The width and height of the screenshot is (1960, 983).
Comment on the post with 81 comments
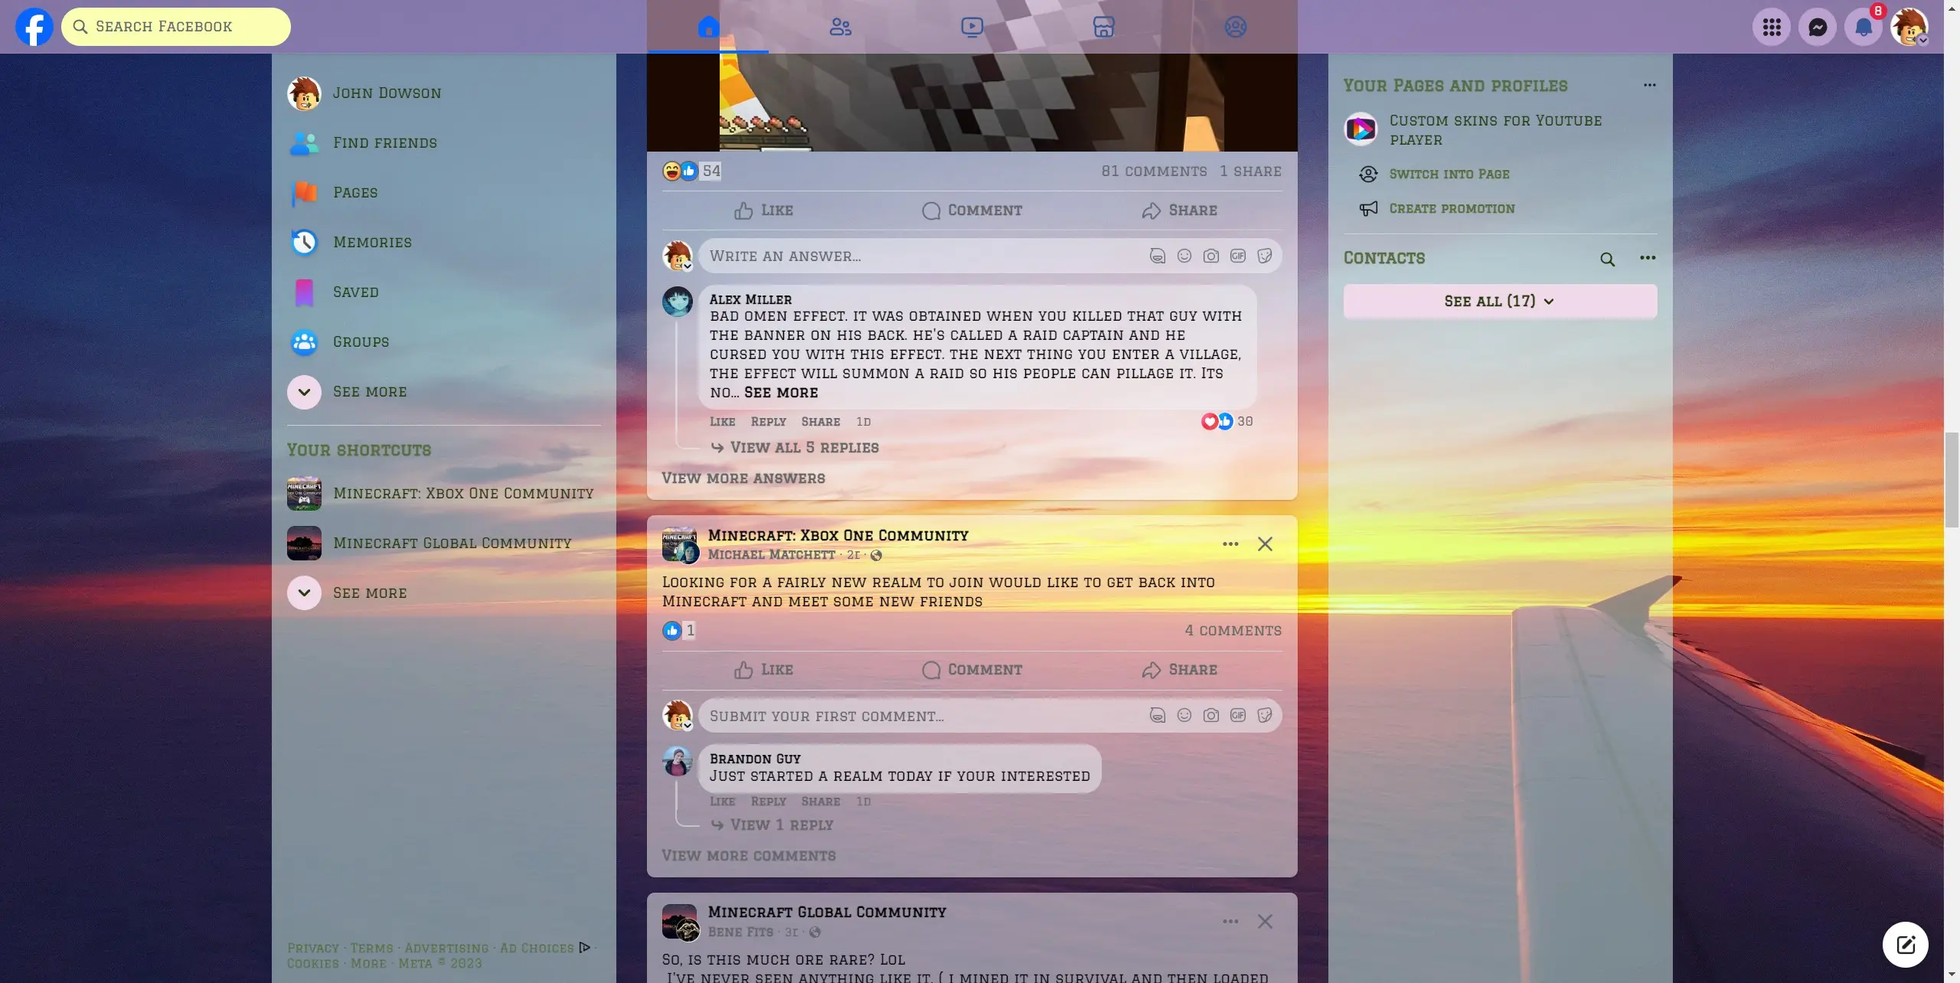pos(972,211)
